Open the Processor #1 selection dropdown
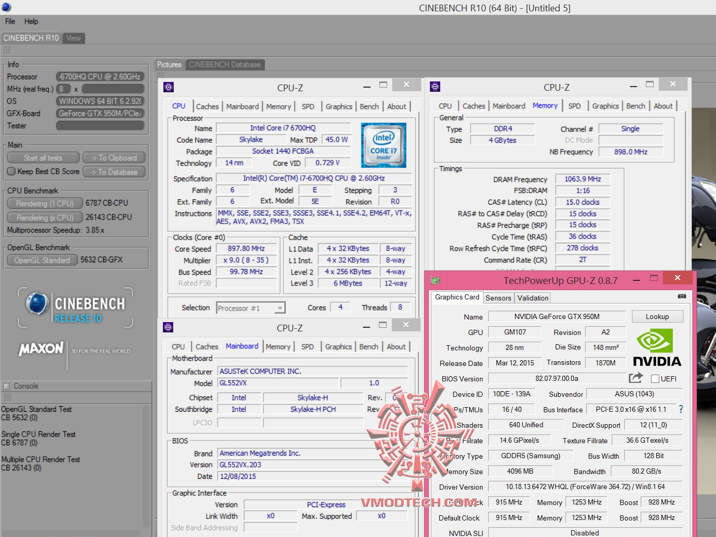 tap(251, 308)
